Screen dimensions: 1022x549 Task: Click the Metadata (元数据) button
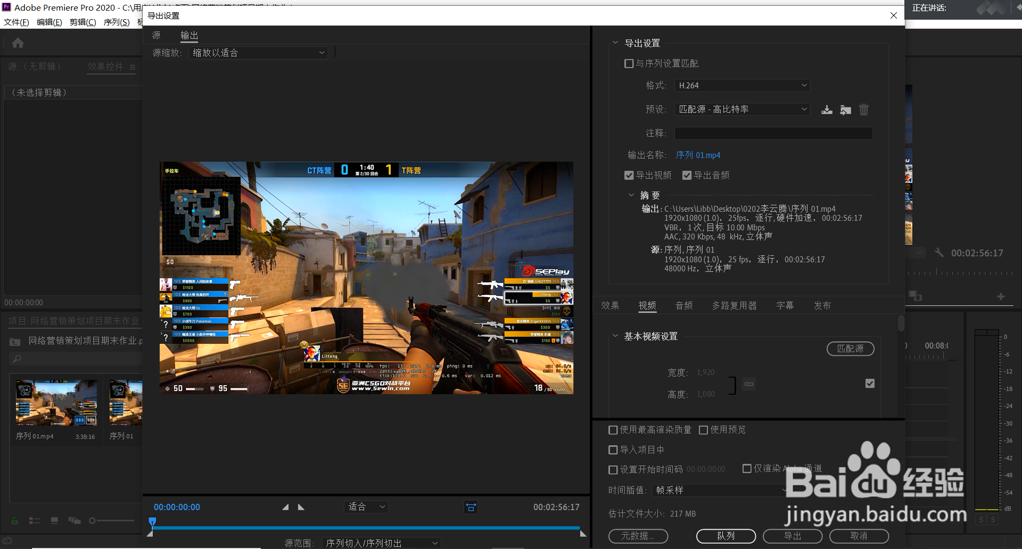tap(638, 536)
